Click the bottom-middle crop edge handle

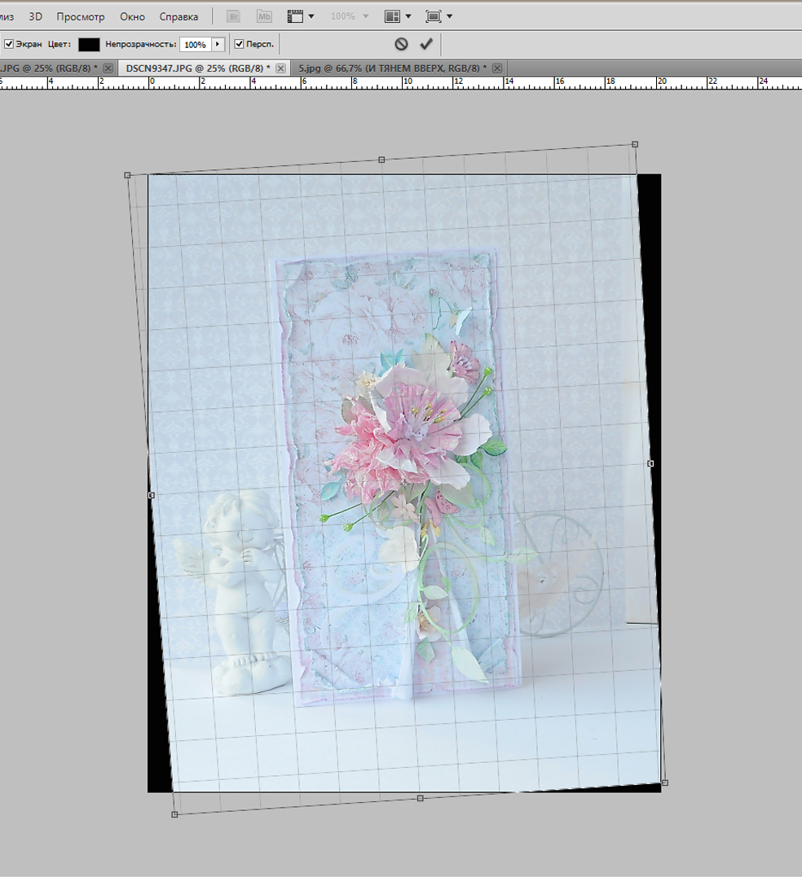421,798
